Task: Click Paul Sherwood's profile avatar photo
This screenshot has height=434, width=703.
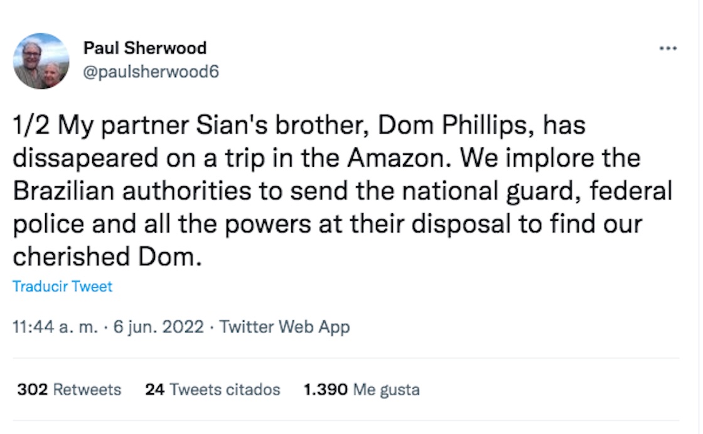Action: [x=41, y=61]
